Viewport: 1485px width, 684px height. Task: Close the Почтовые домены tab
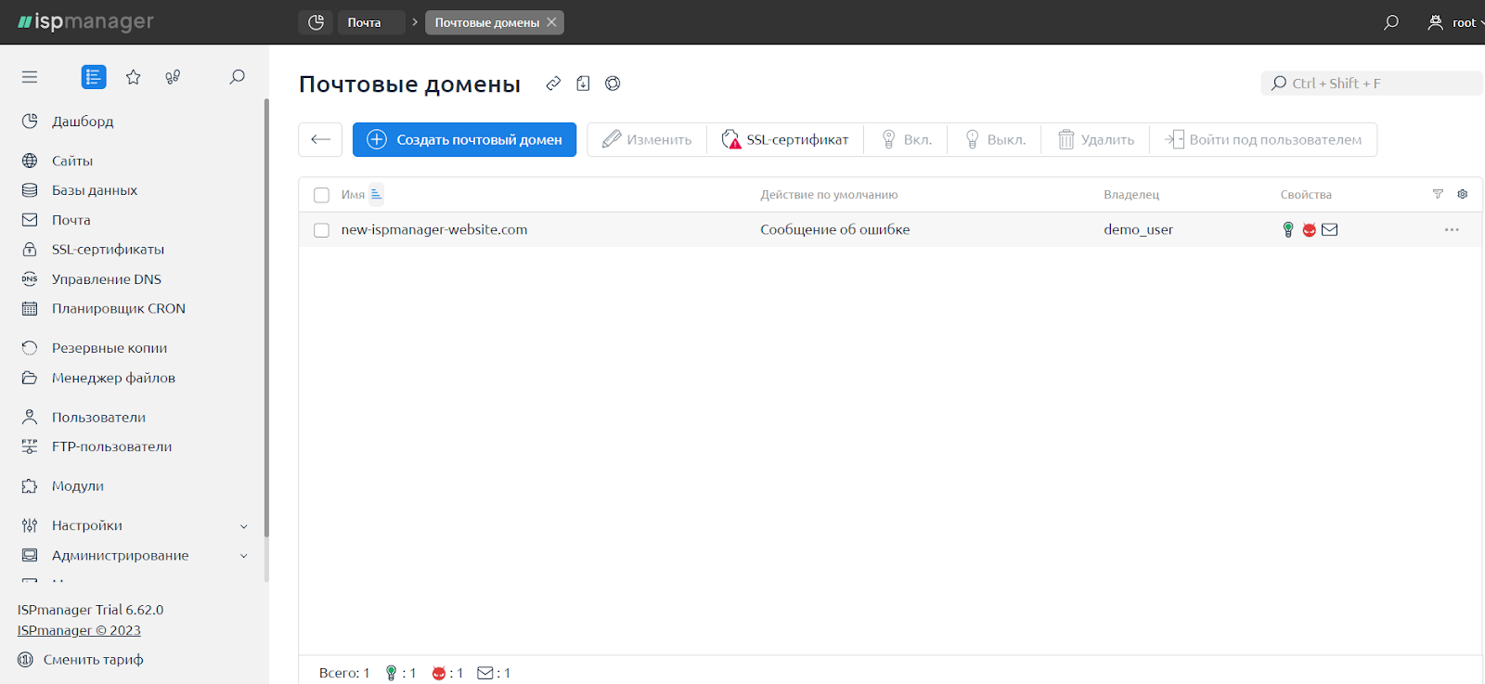click(551, 22)
